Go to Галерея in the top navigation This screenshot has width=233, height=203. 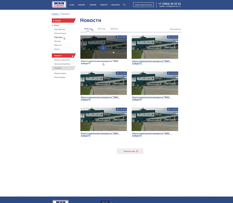coord(93,5)
